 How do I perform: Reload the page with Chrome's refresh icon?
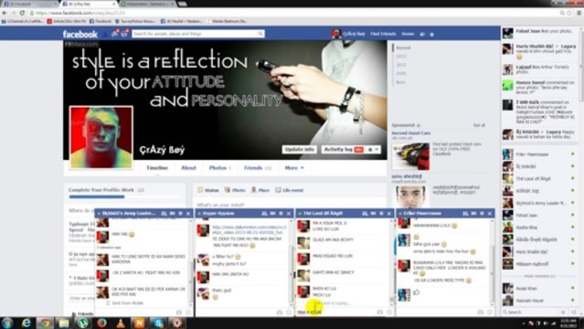pos(22,13)
